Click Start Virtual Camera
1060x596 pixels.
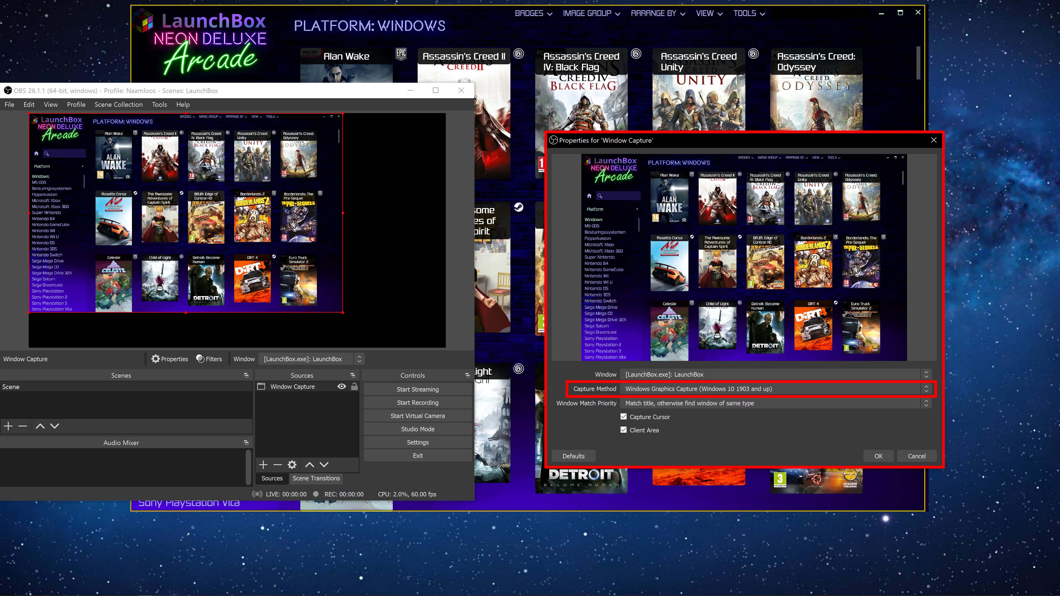[418, 416]
